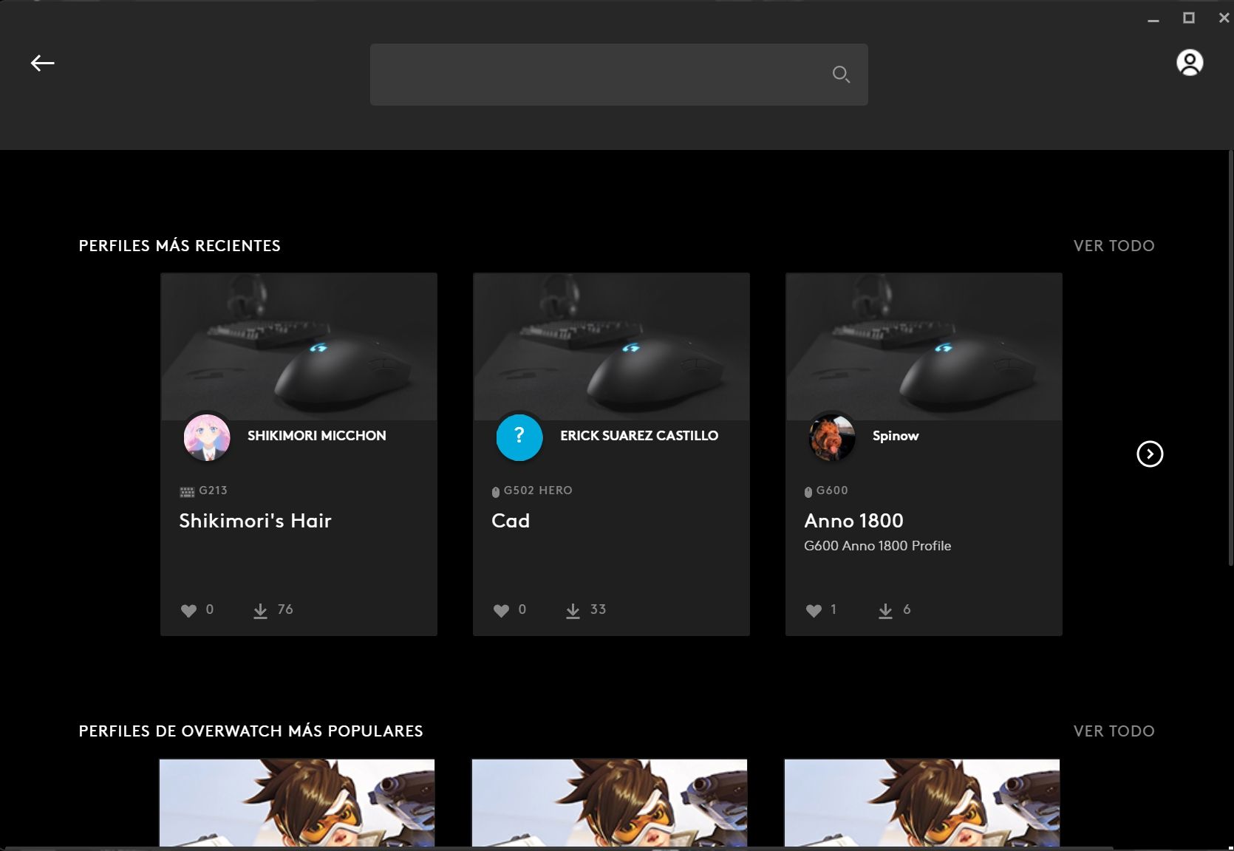View all in Perfiles más recientes

(x=1114, y=246)
